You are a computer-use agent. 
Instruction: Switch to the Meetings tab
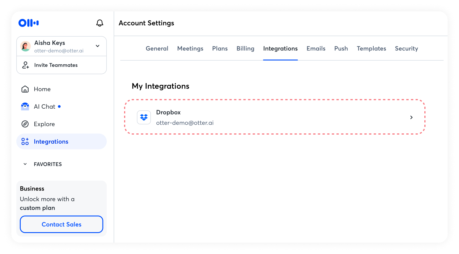190,49
